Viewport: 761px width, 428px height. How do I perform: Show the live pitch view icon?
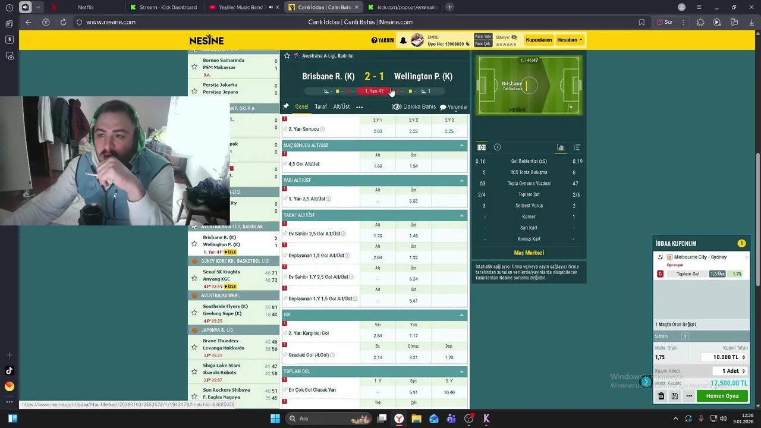click(x=482, y=147)
